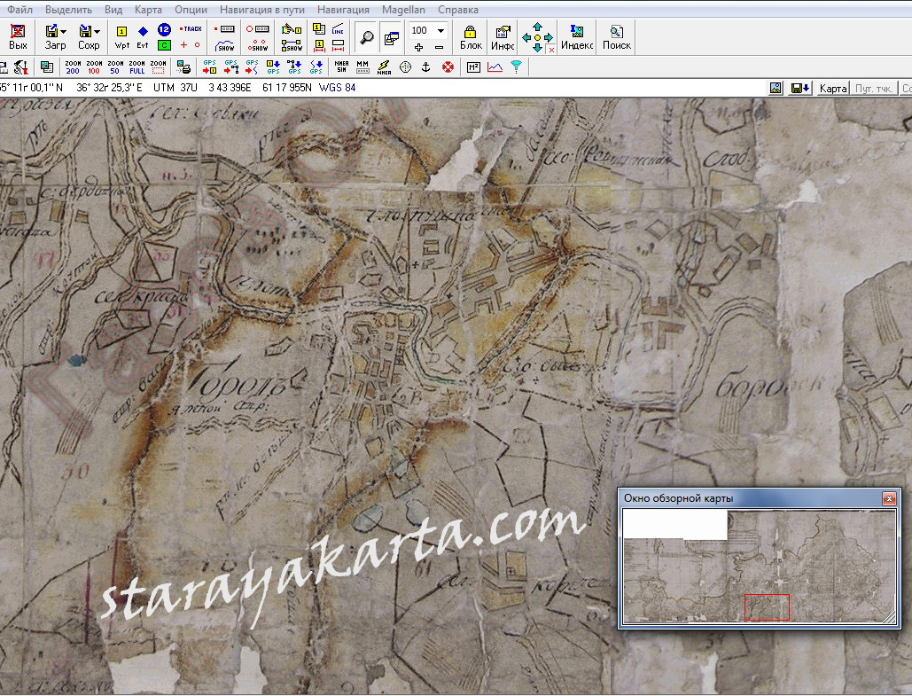Click the ZOOM 200 button
The width and height of the screenshot is (912, 696).
pos(73,67)
